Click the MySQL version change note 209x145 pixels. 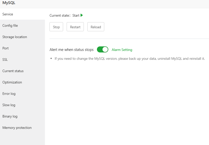tap(129, 59)
